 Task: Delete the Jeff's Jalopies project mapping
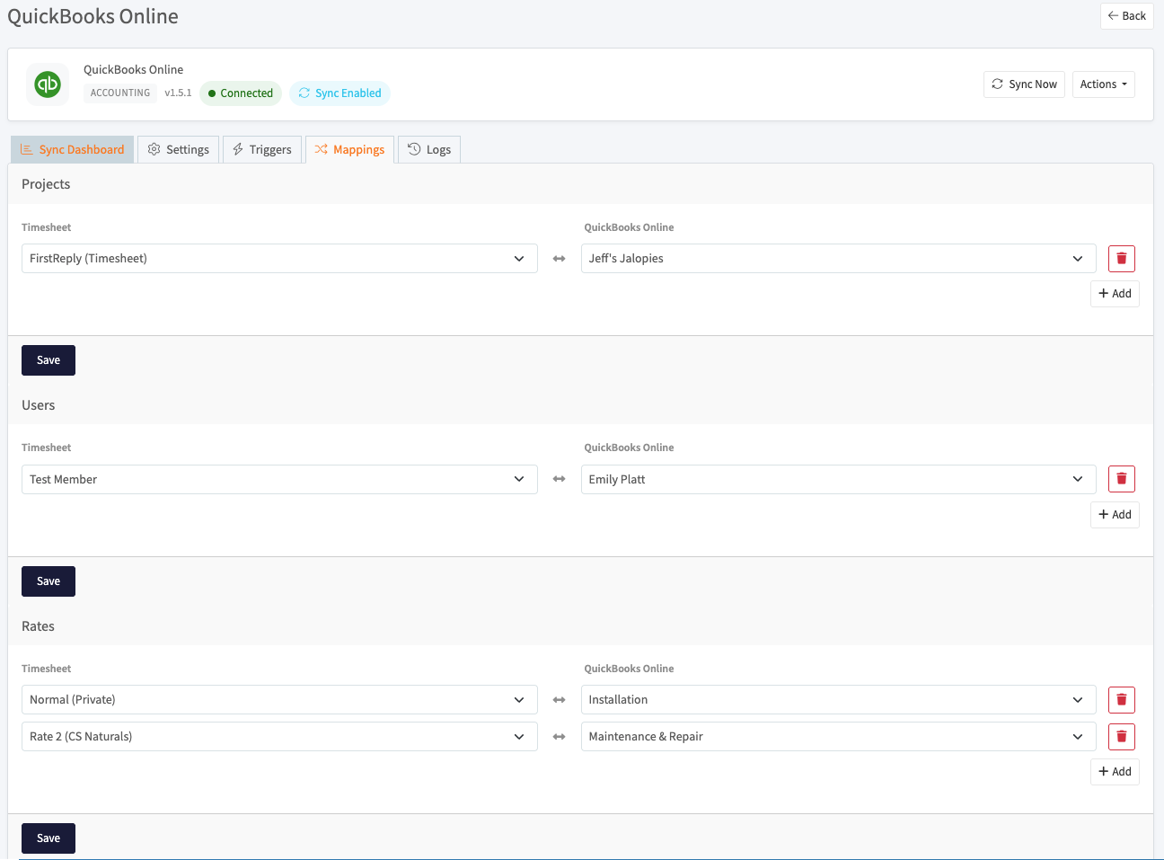click(x=1121, y=259)
